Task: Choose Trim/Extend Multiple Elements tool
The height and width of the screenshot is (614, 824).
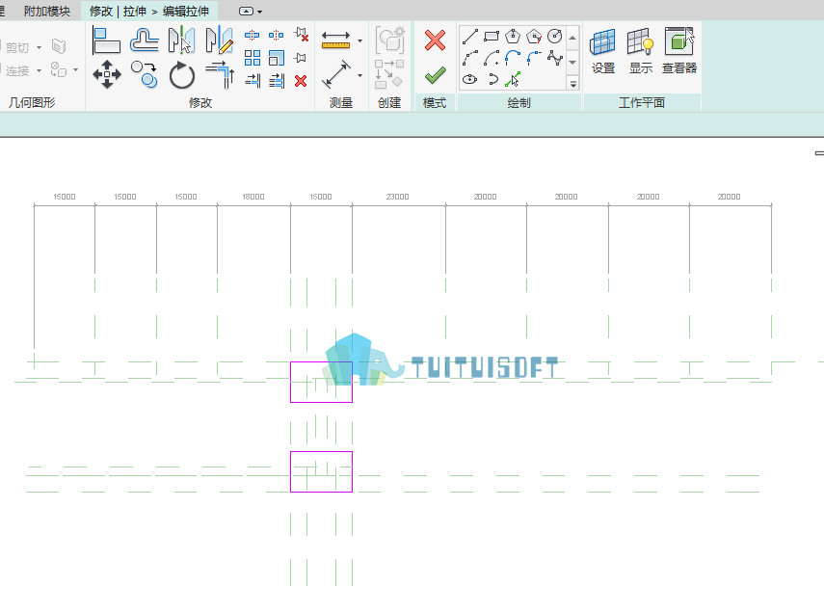Action: click(277, 80)
